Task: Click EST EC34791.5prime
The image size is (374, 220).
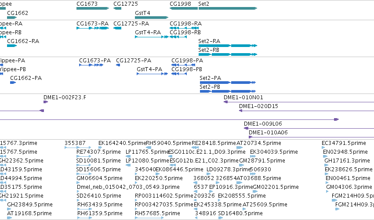Action: [344, 143]
